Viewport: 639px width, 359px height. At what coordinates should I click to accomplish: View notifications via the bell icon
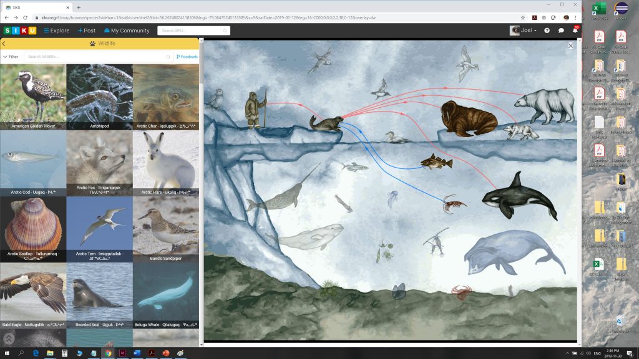click(x=575, y=30)
